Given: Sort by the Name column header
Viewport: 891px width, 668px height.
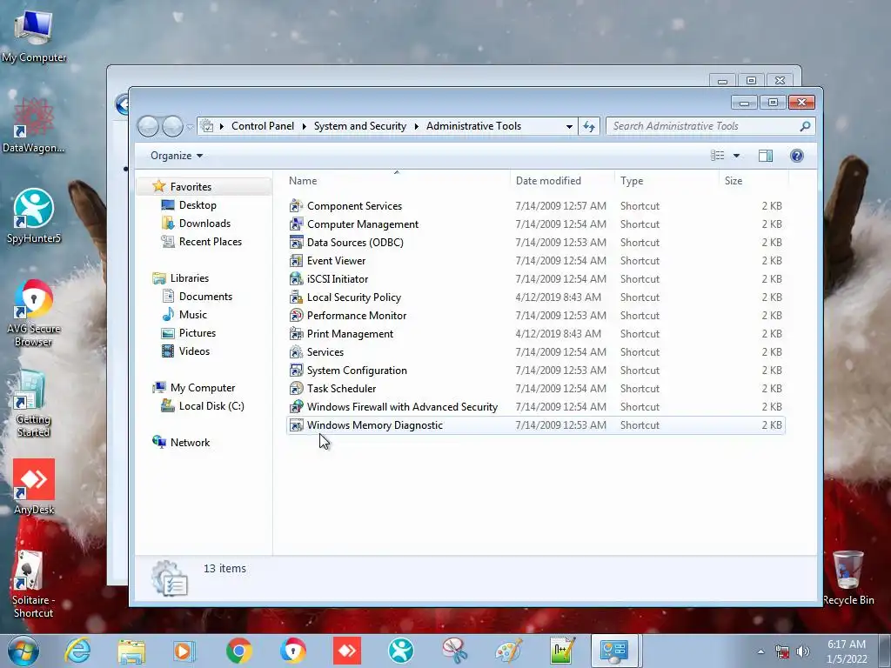Looking at the screenshot, I should click(397, 181).
